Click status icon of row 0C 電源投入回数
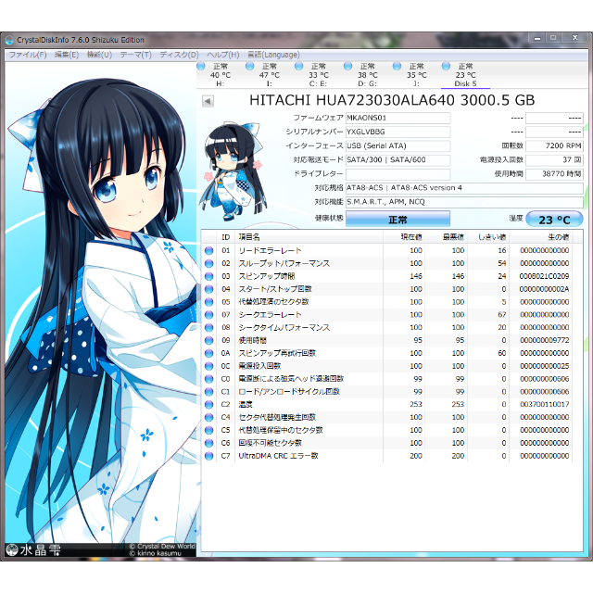Viewport: 593px width, 593px height. coord(208,366)
